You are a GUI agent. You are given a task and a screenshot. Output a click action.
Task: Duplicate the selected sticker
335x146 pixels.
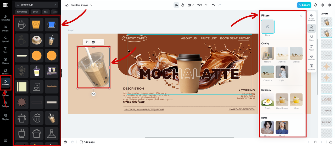93,42
